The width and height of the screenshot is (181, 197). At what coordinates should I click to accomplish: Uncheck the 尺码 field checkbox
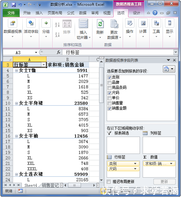tap(109, 93)
